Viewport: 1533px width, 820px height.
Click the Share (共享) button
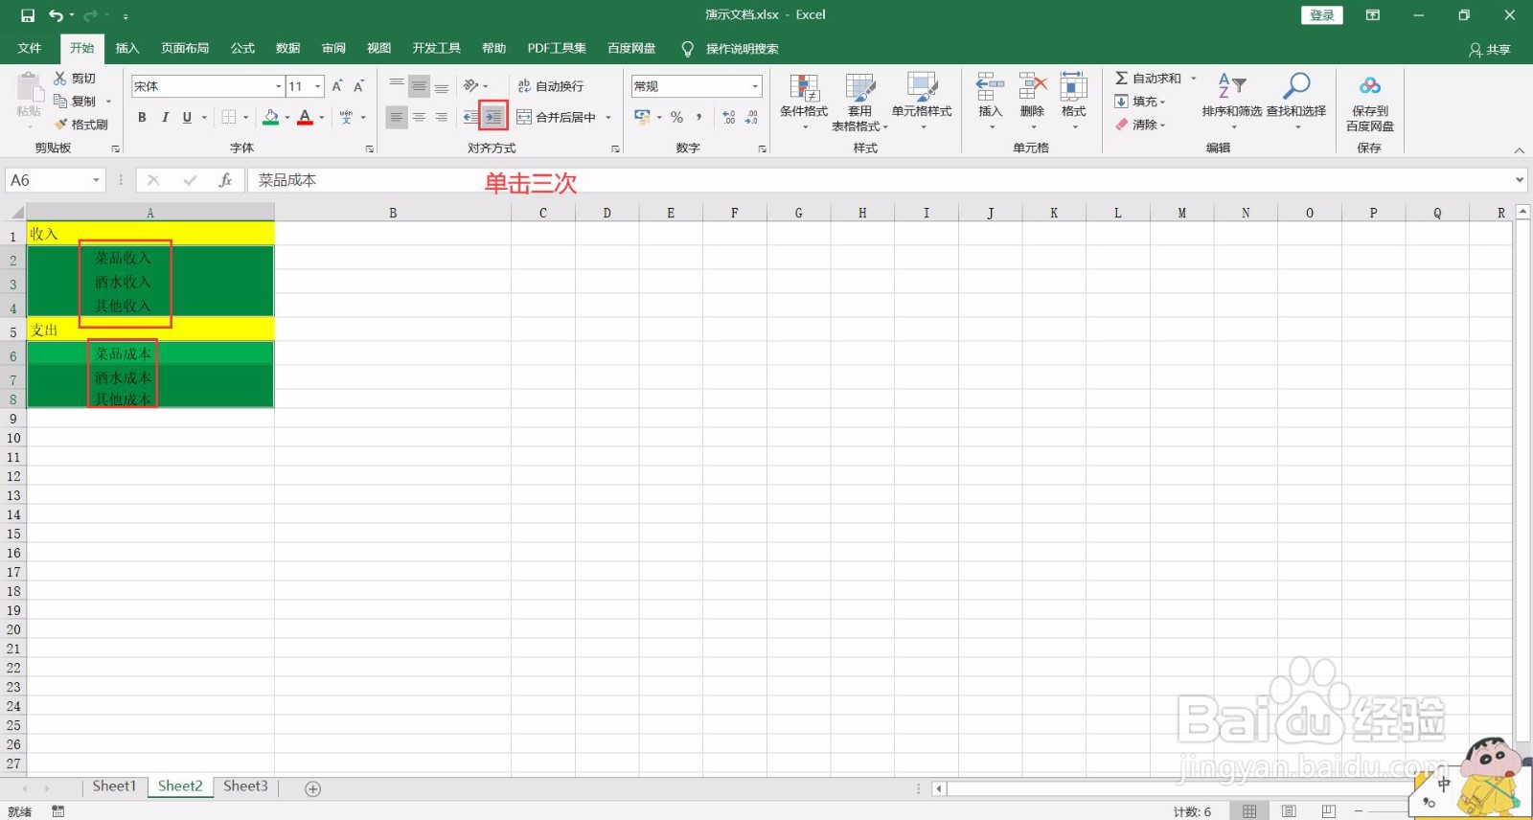(x=1491, y=49)
